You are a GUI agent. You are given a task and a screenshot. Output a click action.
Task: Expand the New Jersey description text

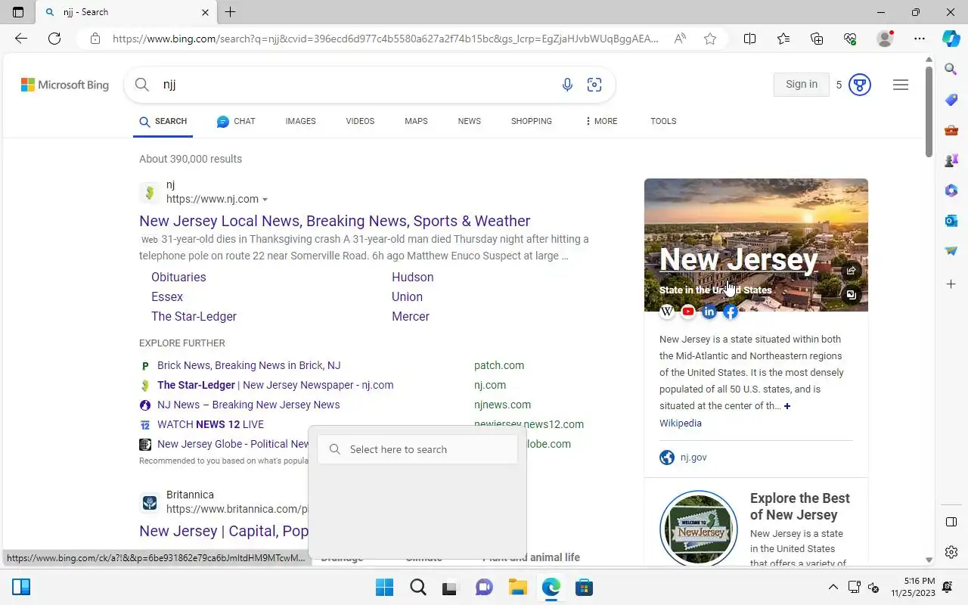coord(787,406)
